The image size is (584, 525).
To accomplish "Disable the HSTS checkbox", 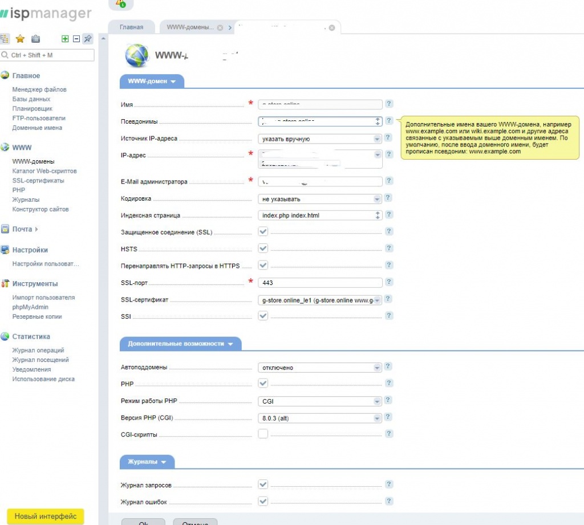I will point(263,249).
